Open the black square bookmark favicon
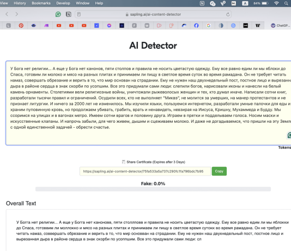 246,26
